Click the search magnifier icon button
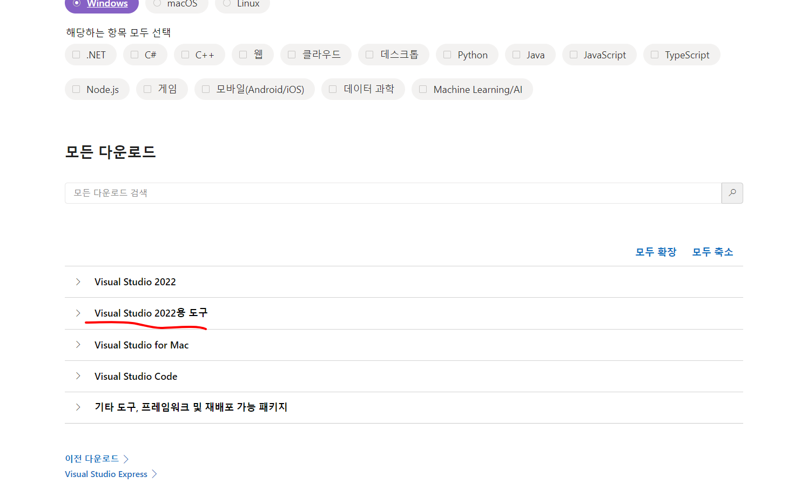Screen dimensions: 808x483 click(x=732, y=193)
